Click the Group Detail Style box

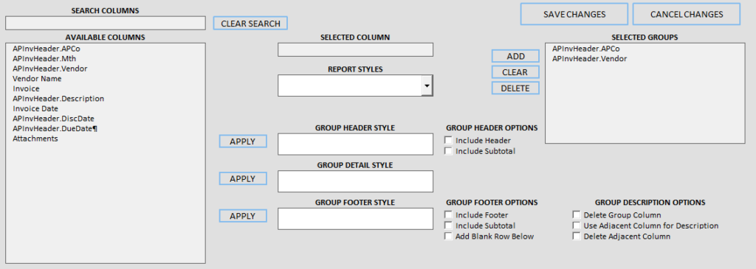pos(355,181)
